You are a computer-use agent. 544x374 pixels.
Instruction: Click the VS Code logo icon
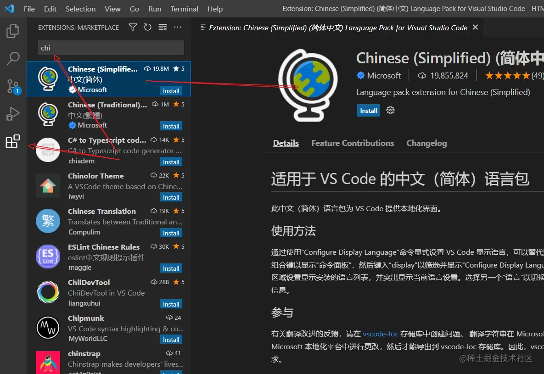[9, 9]
